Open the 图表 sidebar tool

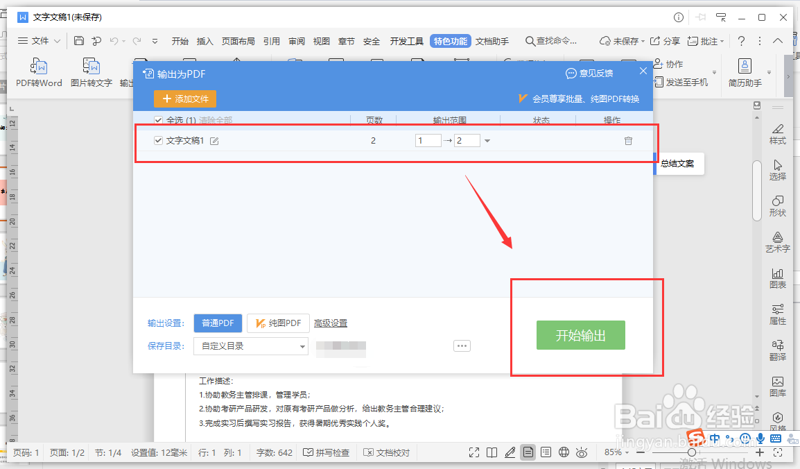(x=778, y=278)
